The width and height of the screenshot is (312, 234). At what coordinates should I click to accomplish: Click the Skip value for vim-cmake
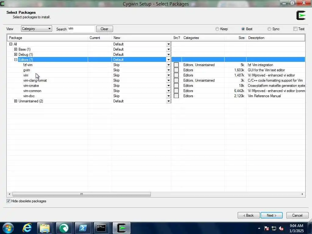pos(116,86)
